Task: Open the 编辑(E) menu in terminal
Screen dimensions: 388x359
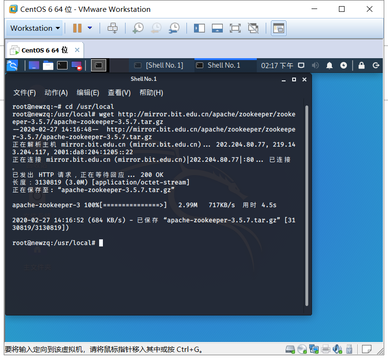Action: coord(88,93)
